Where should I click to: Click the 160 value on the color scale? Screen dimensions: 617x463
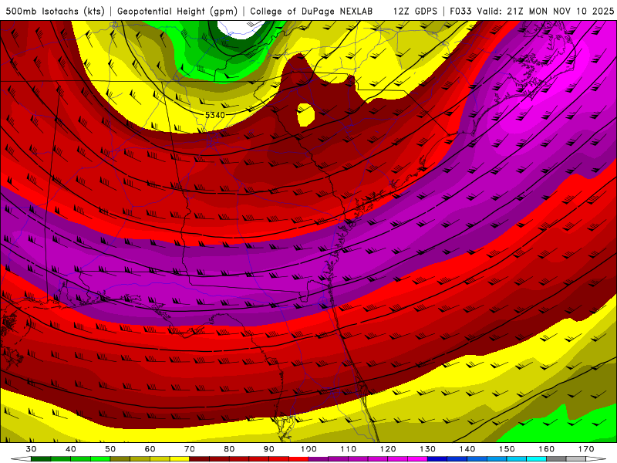coord(547,449)
